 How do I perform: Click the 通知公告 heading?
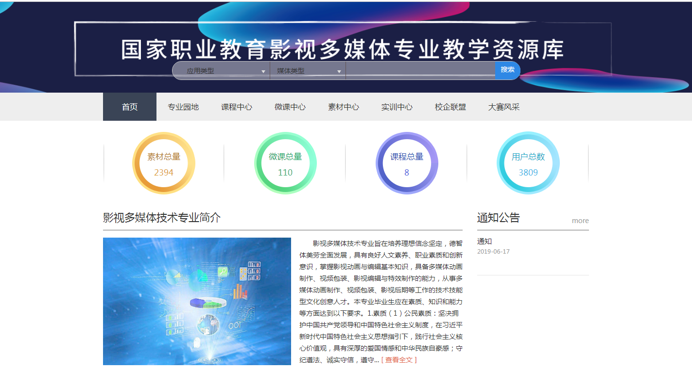pyautogui.click(x=498, y=218)
